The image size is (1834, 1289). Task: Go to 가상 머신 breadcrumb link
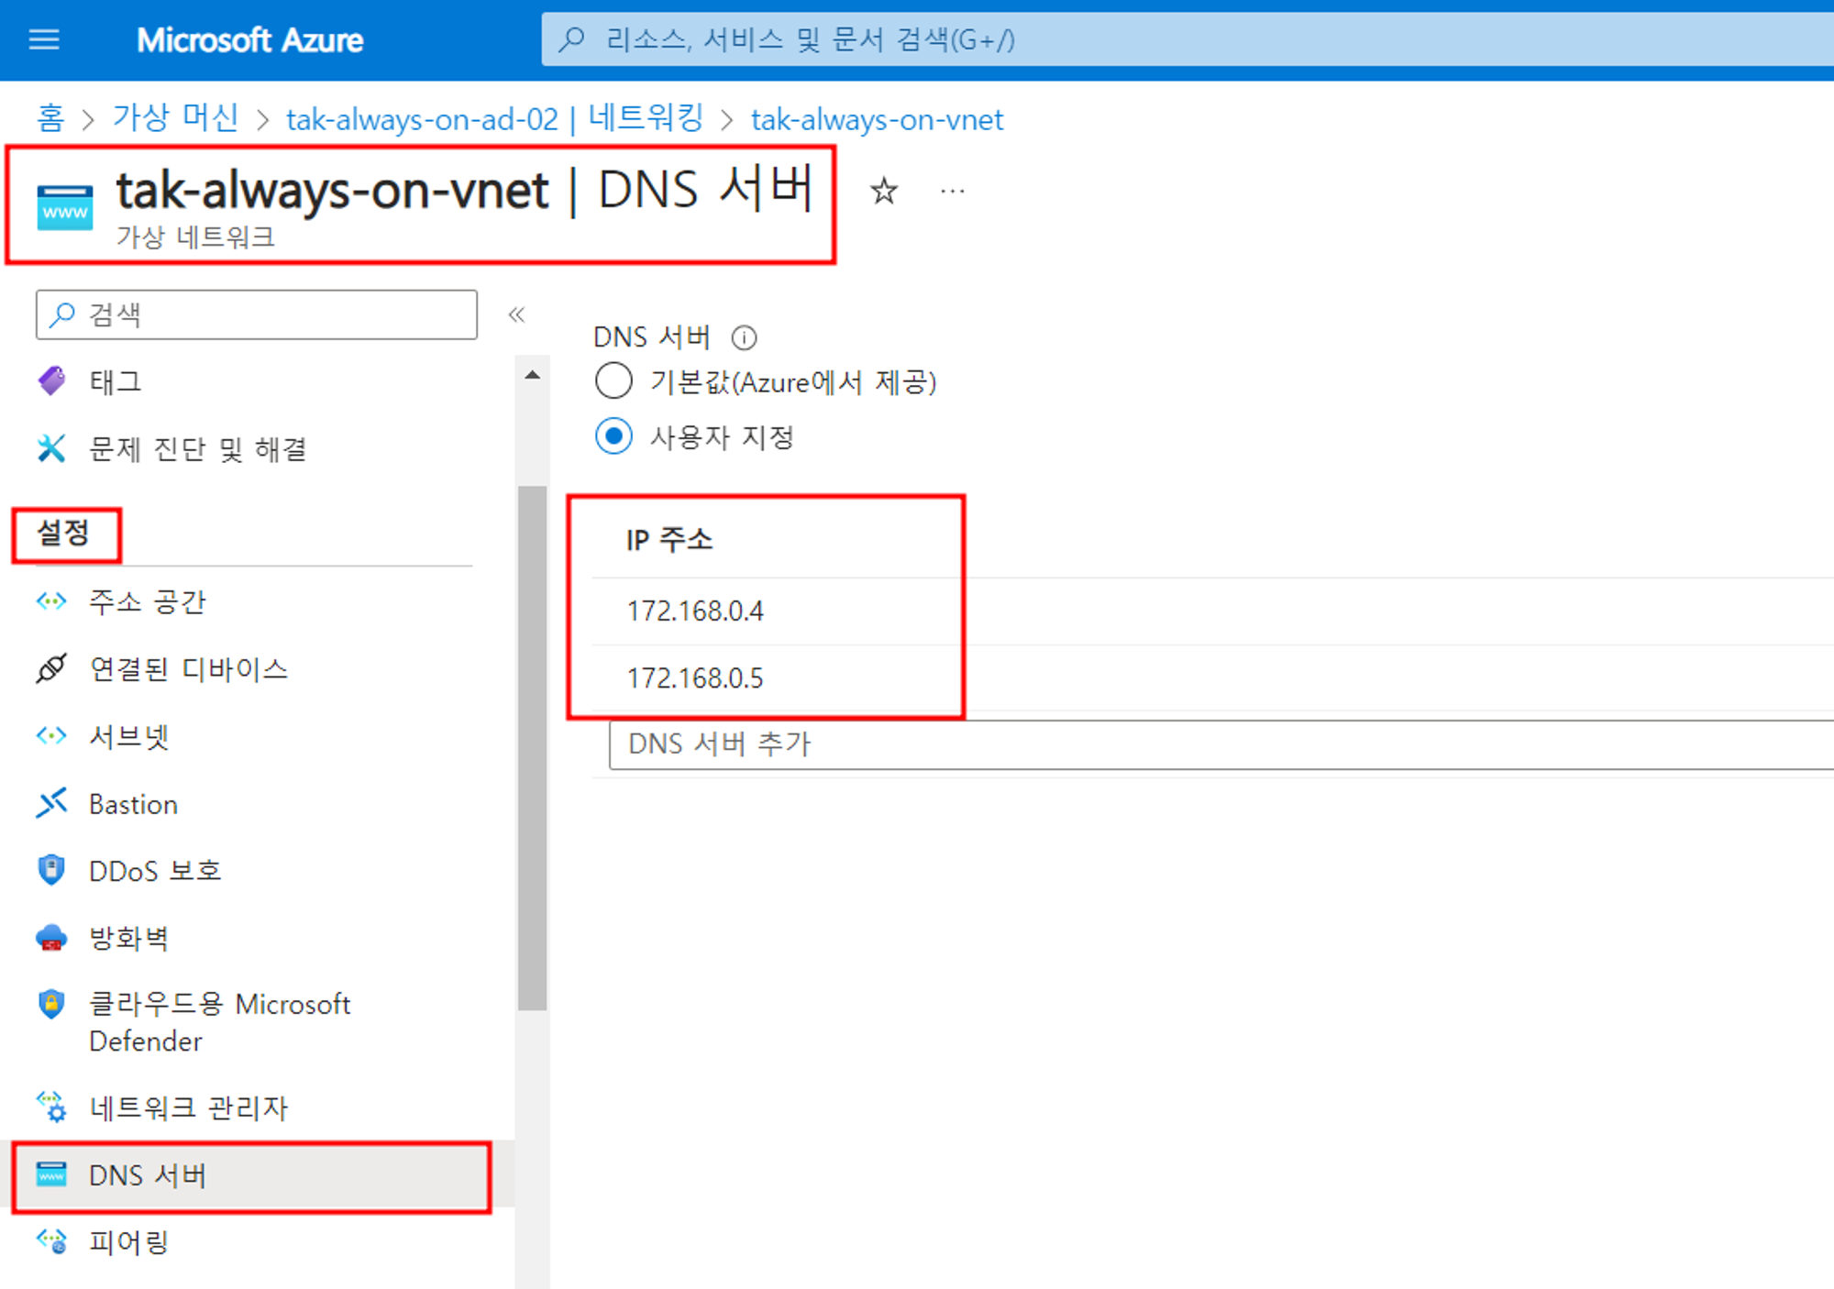(175, 118)
